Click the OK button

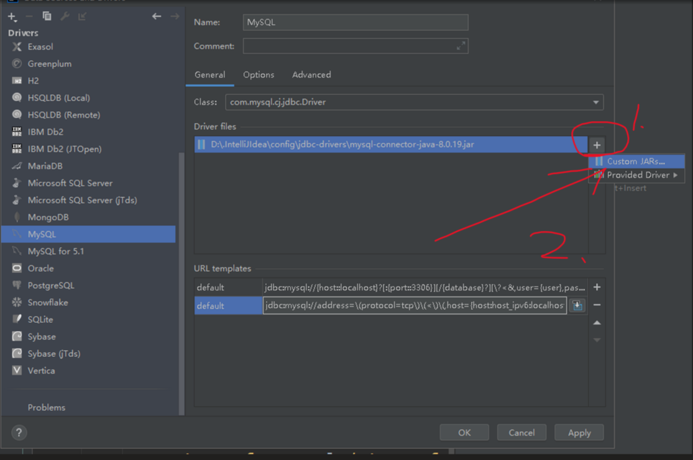(464, 433)
